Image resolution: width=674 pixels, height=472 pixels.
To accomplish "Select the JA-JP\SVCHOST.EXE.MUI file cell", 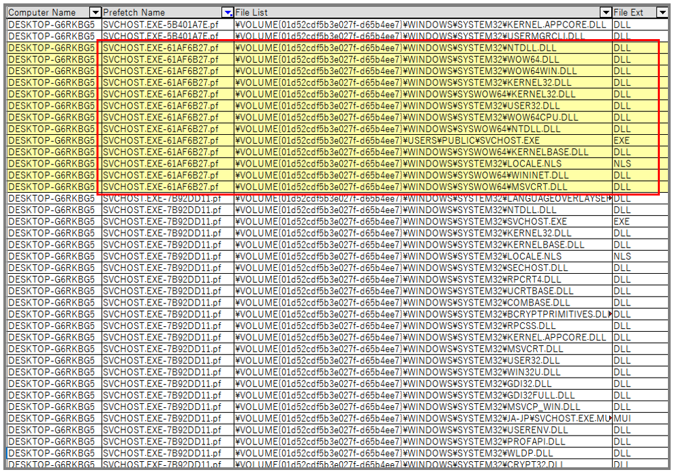I will click(423, 418).
